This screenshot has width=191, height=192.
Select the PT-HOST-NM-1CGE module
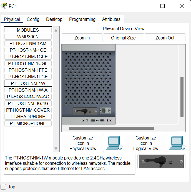[28, 63]
